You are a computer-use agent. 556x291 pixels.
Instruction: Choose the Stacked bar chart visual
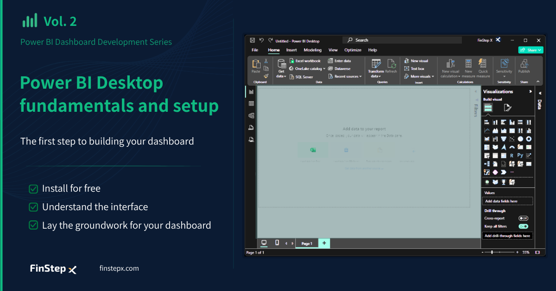pyautogui.click(x=486, y=122)
